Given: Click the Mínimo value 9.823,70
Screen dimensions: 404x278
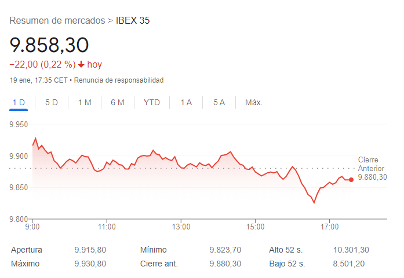Looking at the screenshot, I should [225, 250].
